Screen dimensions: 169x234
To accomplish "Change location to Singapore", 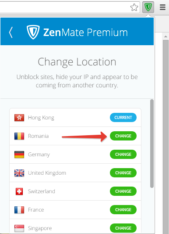I will pos(123,228).
